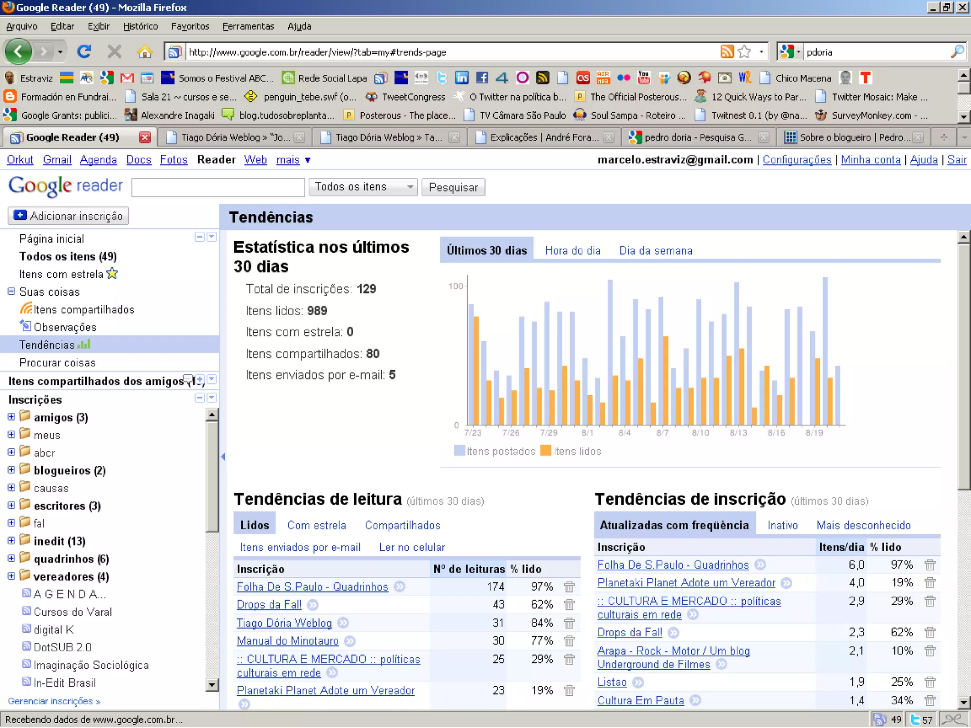Open the Ferramentas menu
Screen dimensions: 971x728
[x=248, y=27]
